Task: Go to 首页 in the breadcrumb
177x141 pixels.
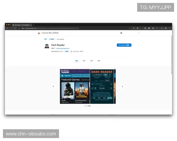Action: coord(45,39)
